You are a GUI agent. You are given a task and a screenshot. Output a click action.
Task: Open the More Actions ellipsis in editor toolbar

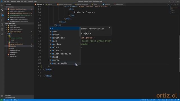tap(178, 4)
